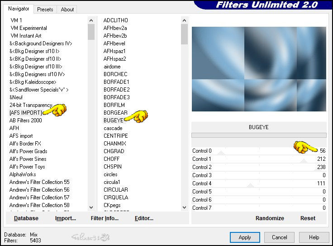The width and height of the screenshot is (333, 246).
Task: Select the CHANMIX filter
Action: coord(115,144)
